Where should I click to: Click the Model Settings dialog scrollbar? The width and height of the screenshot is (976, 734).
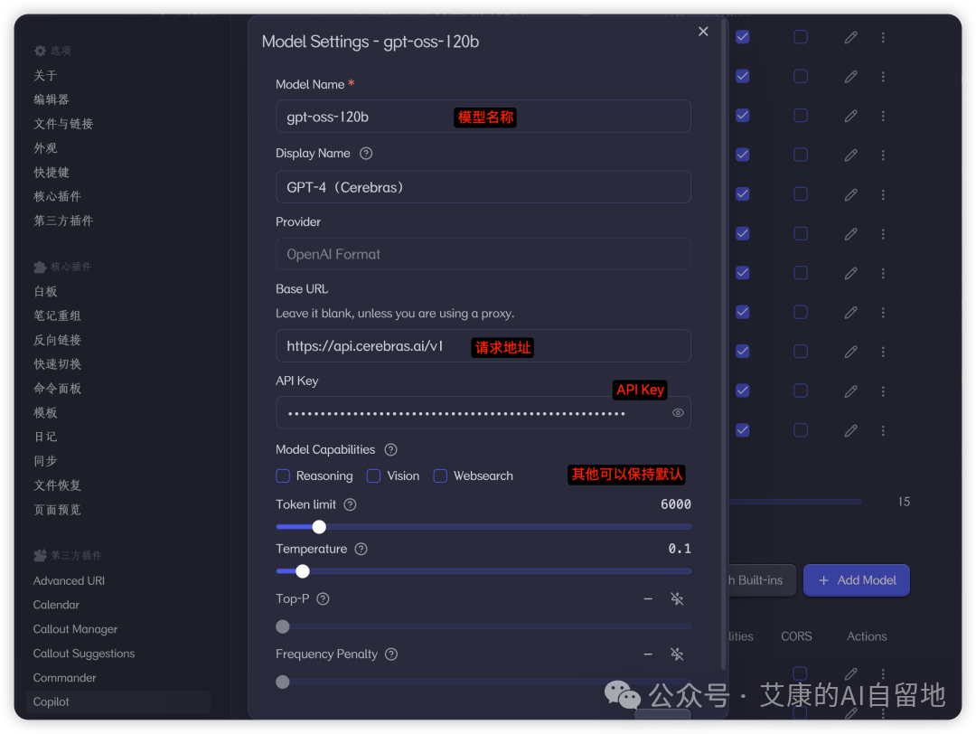click(723, 344)
